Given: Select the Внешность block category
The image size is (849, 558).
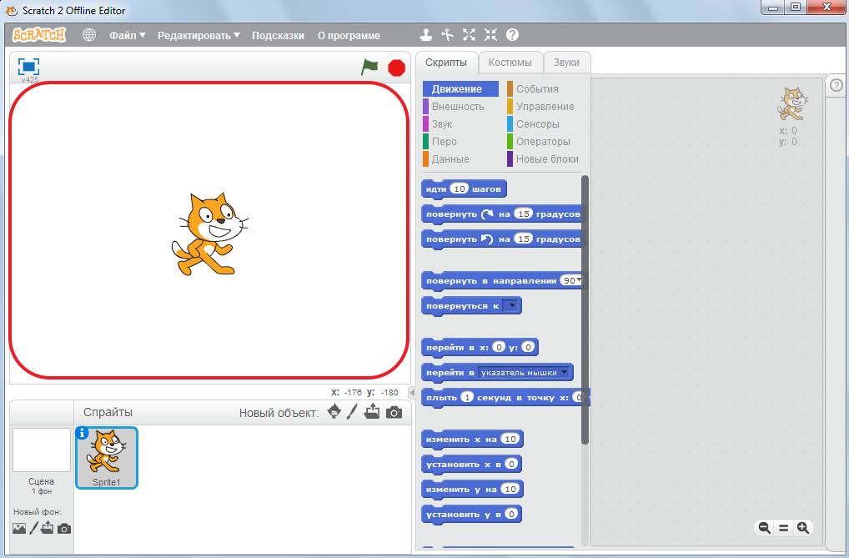Looking at the screenshot, I should point(454,107).
